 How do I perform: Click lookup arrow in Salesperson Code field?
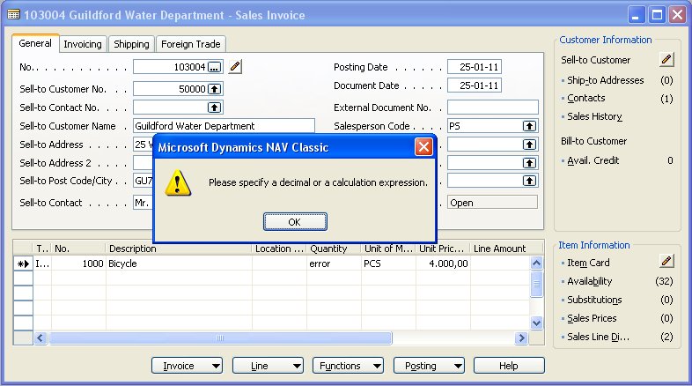point(529,126)
